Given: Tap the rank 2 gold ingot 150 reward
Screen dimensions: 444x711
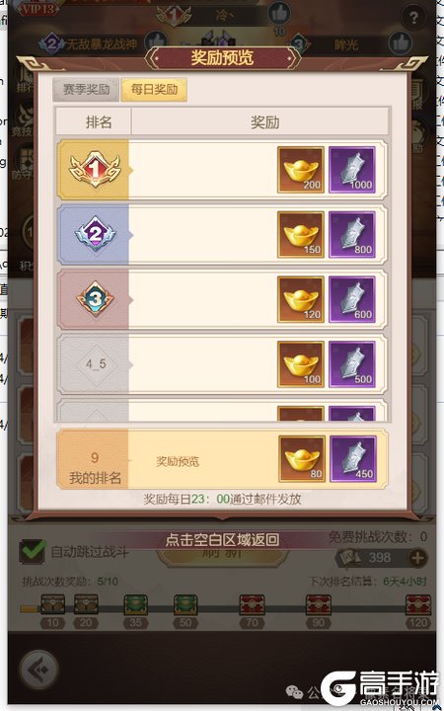Looking at the screenshot, I should click(301, 234).
